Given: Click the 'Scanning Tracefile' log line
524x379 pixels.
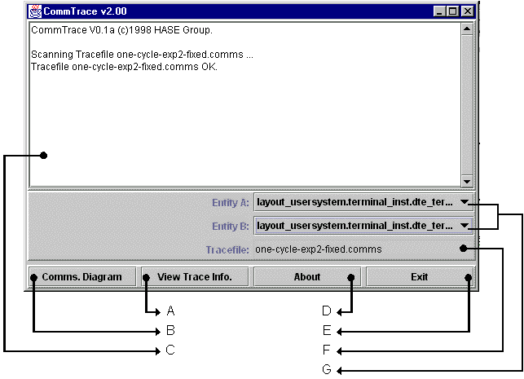Looking at the screenshot, I should 142,55.
